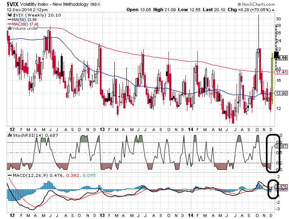
Task: Click the 30 label on the price axis
Action: pos(278,19)
